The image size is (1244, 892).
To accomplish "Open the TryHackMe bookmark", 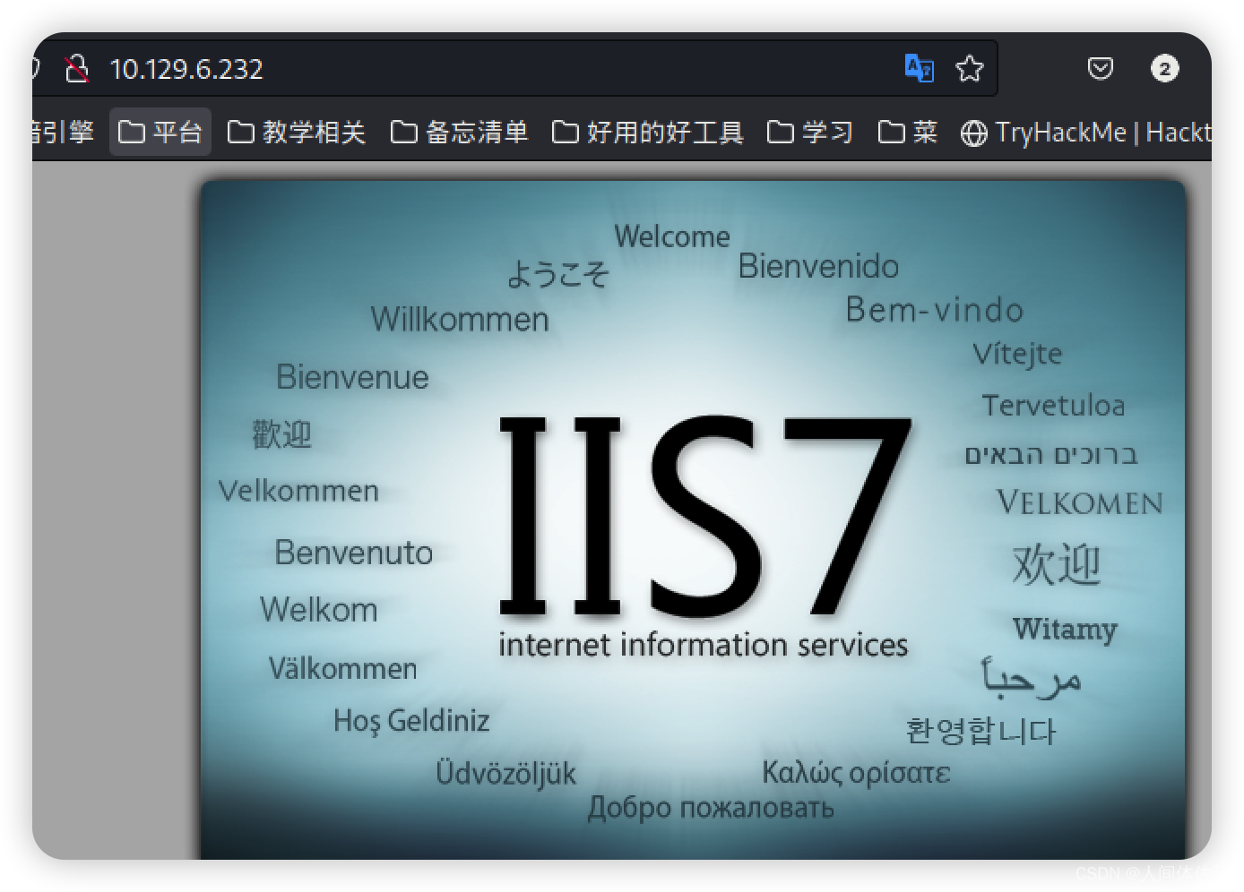I will pyautogui.click(x=1085, y=133).
